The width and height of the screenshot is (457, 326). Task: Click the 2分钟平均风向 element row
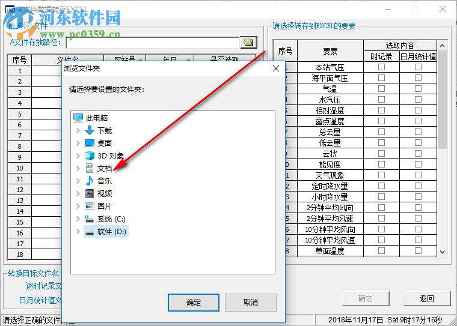click(330, 208)
